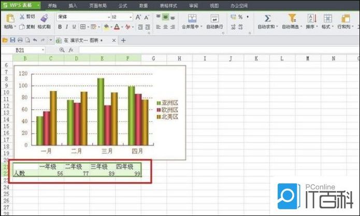The width and height of the screenshot is (360, 216).
Task: Toggle Italic formatting (I)
Action: [x=67, y=27]
